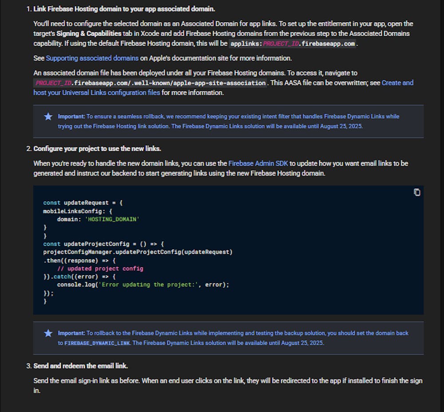Click the 'const updateRequest = {' code line
The width and height of the screenshot is (444, 412).
[83, 203]
